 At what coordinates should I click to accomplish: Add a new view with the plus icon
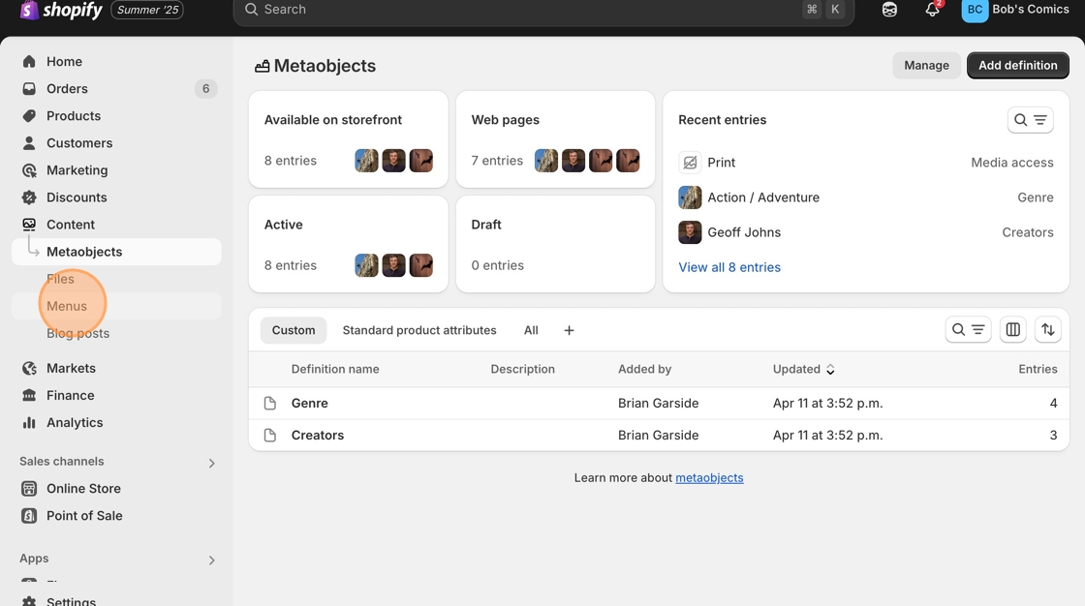pos(569,331)
